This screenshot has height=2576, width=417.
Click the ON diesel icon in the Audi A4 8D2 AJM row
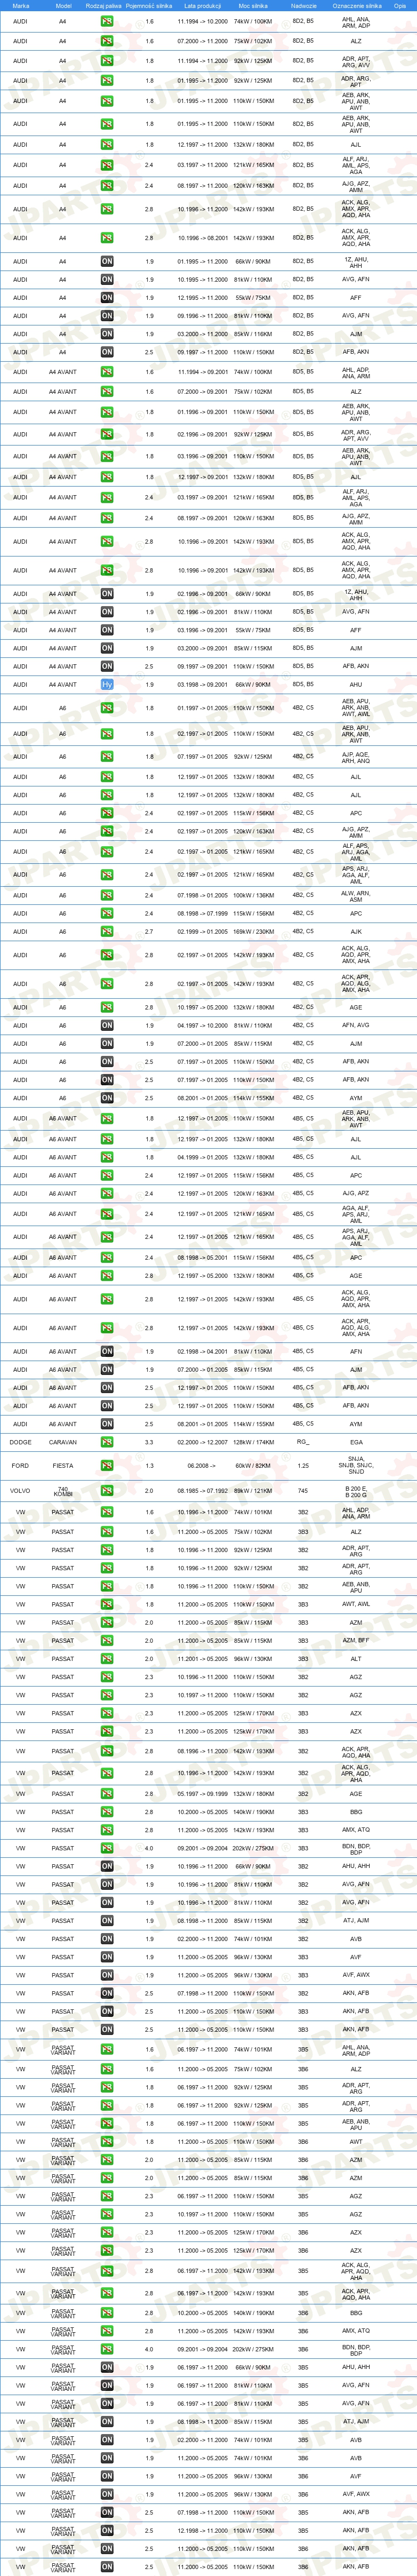(107, 334)
